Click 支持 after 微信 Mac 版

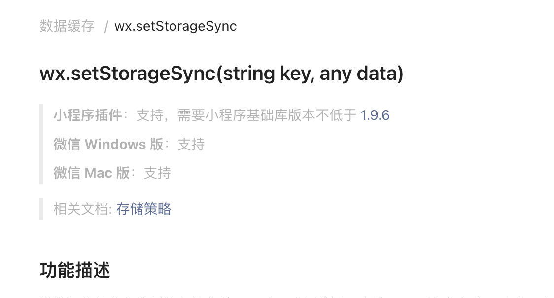(x=157, y=173)
